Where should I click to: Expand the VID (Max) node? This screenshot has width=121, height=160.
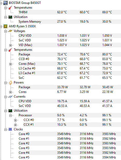click(10, 45)
